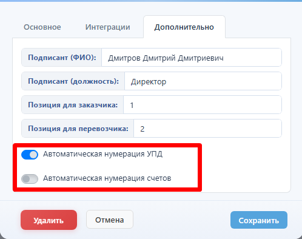Viewport: 302px width, 239px height.
Task: Click the red Удалить button
Action: [x=49, y=220]
